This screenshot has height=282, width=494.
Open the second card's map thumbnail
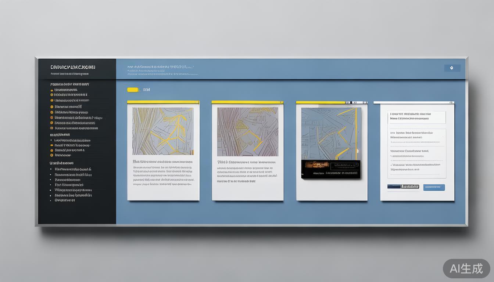247,131
